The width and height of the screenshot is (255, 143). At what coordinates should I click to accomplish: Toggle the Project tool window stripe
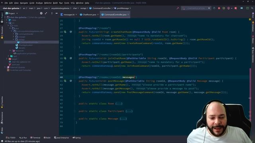[x=2, y=17]
